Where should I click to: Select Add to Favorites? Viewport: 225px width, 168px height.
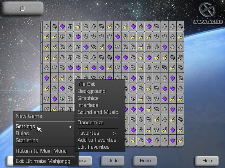click(x=97, y=140)
